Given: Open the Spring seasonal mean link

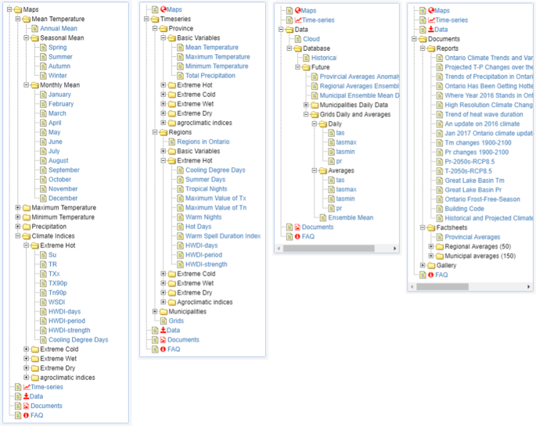Looking at the screenshot, I should 57,48.
